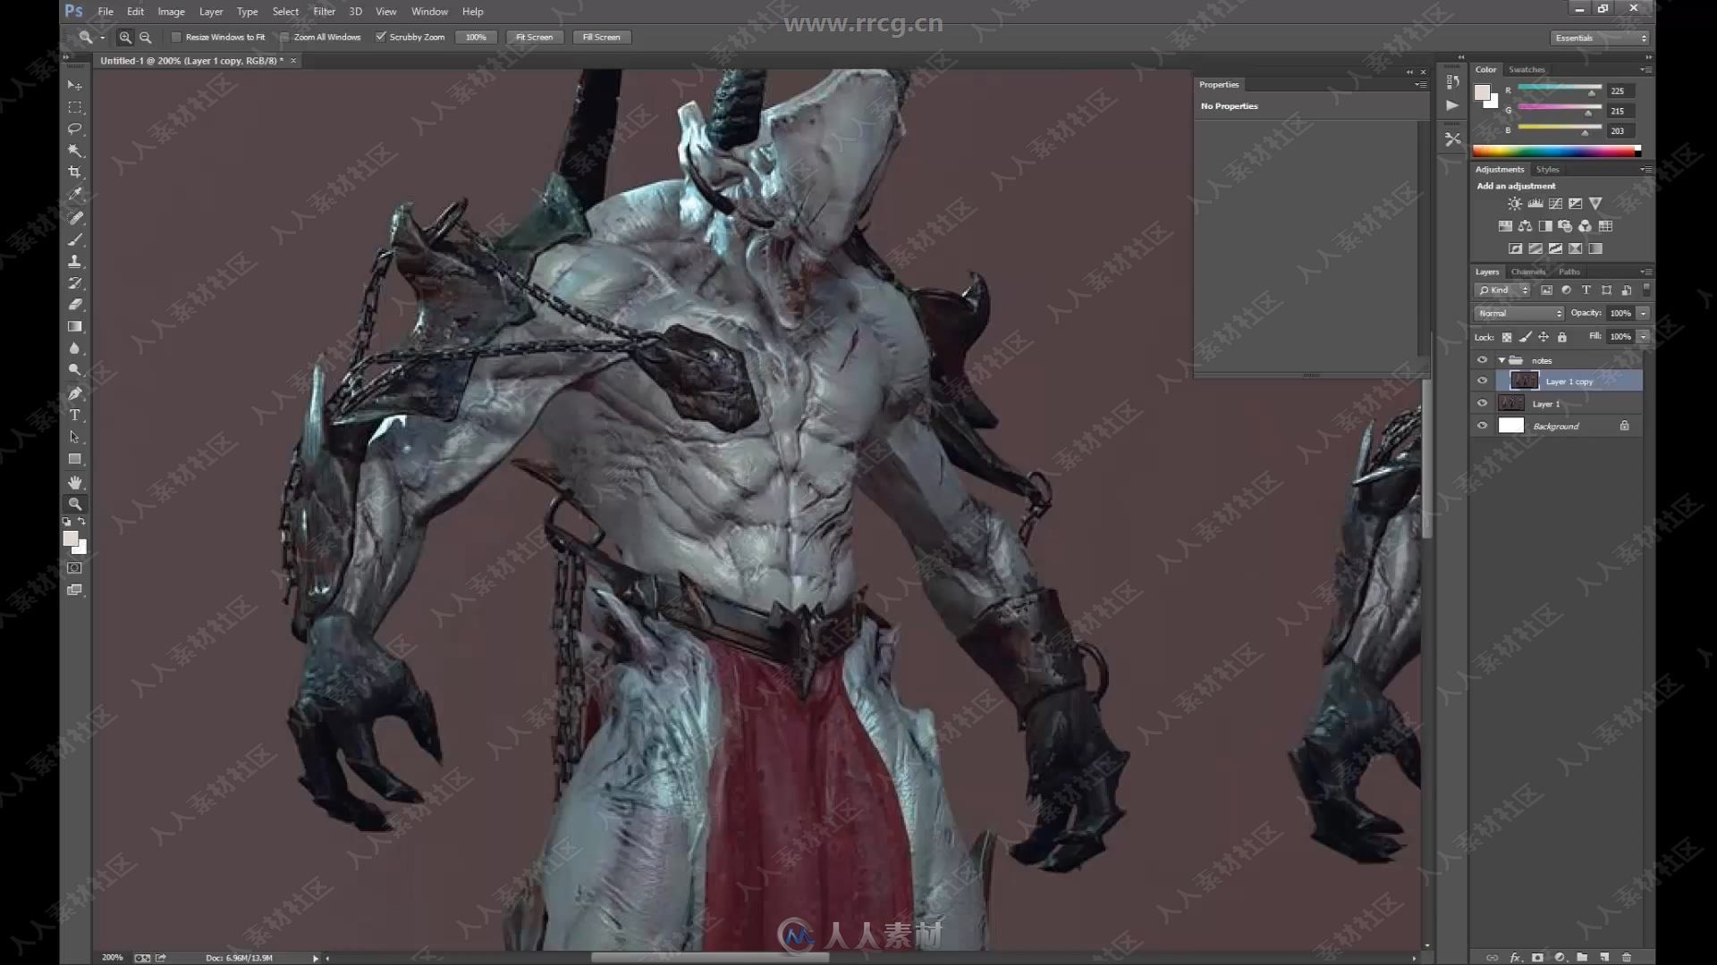This screenshot has width=1717, height=965.
Task: Open the Essentials workspace dropdown
Action: coord(1600,38)
